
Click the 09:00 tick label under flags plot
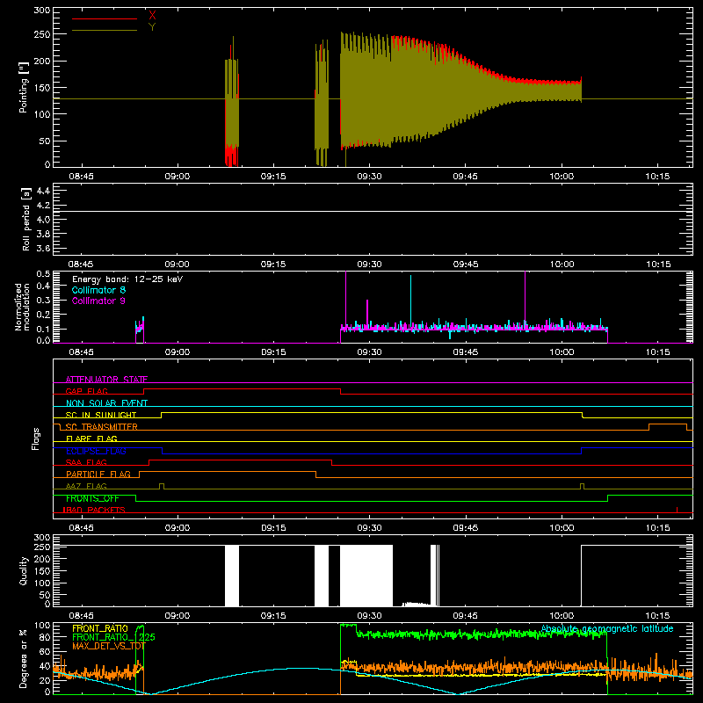click(178, 528)
